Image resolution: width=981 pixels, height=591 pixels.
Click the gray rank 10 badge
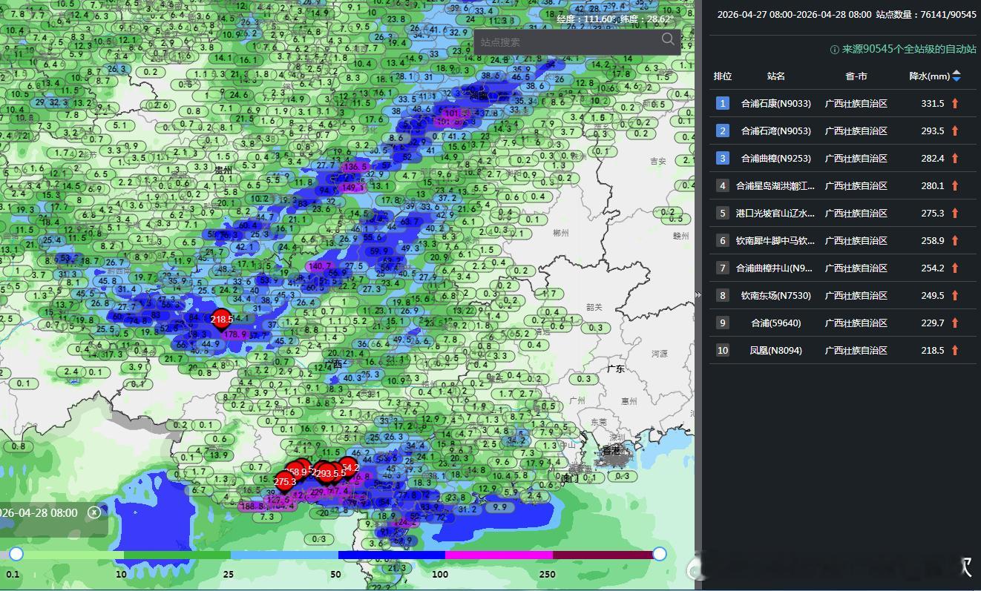[x=723, y=351]
